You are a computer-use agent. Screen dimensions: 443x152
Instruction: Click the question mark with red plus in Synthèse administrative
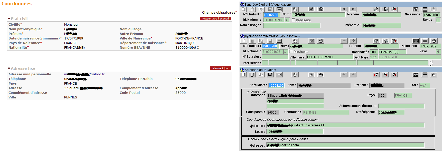tap(394, 41)
